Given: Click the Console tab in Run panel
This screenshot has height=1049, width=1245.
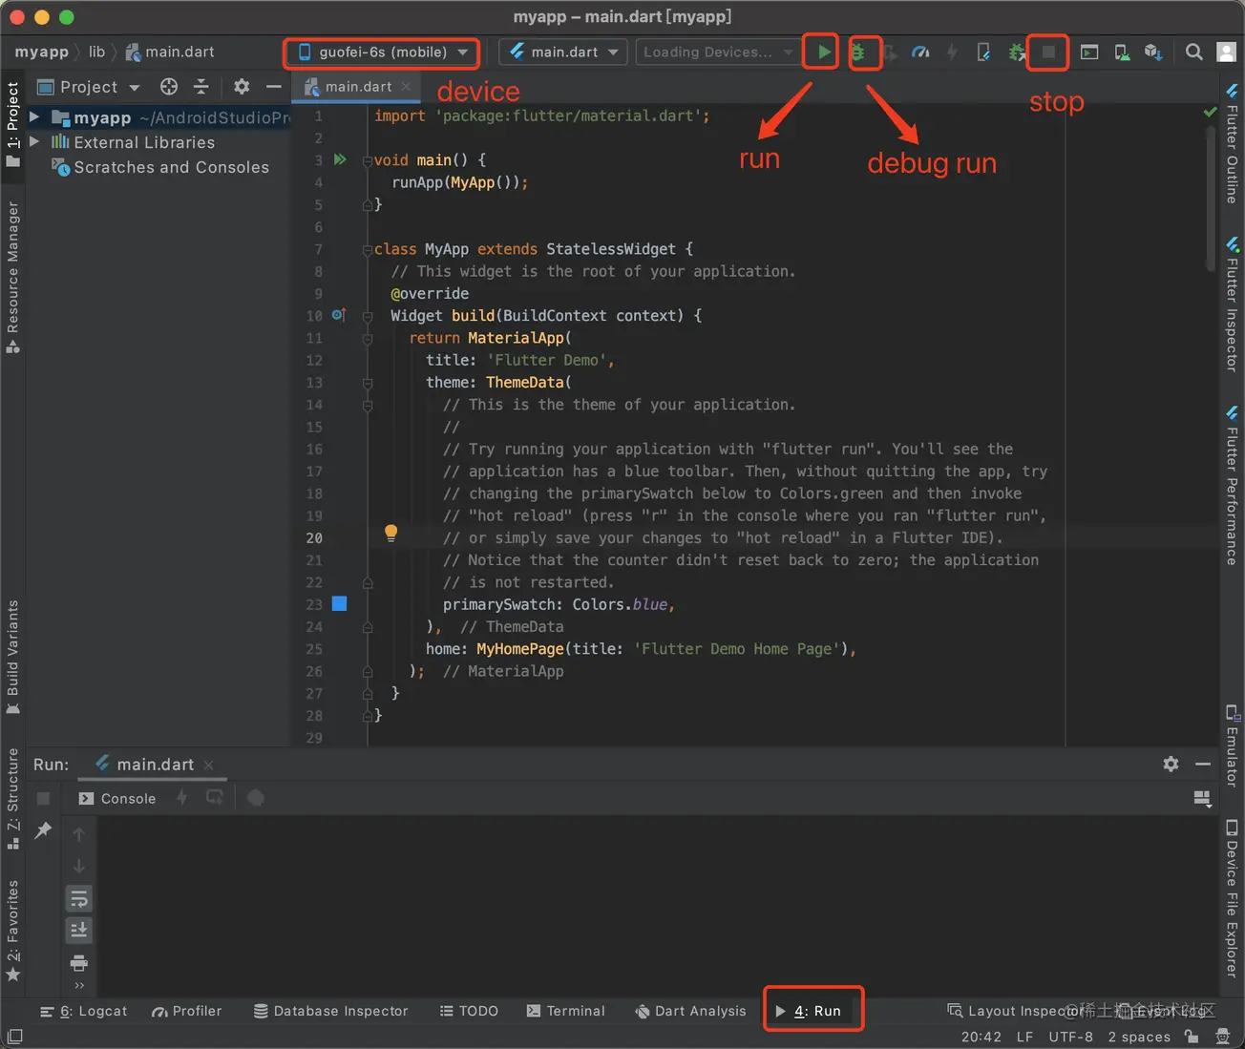Looking at the screenshot, I should (117, 798).
